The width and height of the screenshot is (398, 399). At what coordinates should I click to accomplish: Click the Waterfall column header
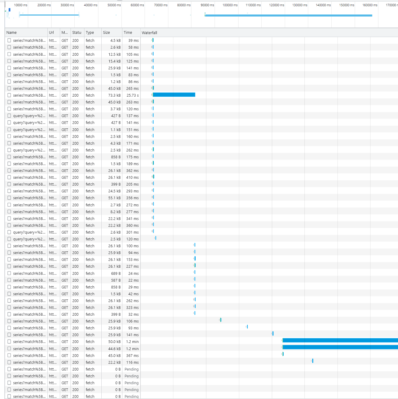point(150,33)
